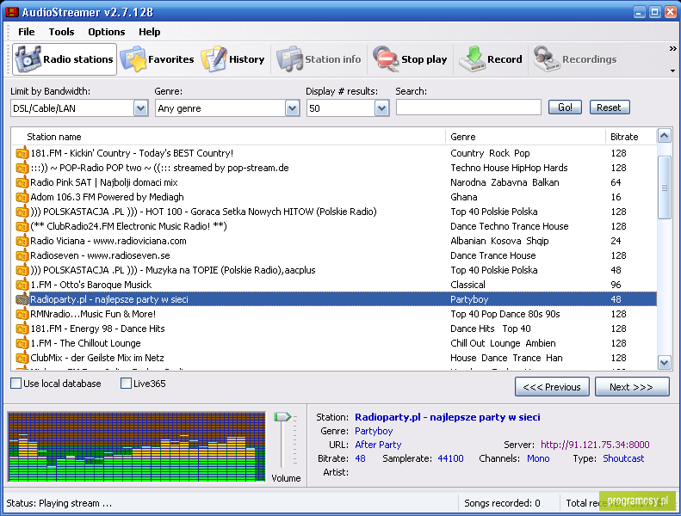Click station icon for The Chillout Lounge

(22, 343)
